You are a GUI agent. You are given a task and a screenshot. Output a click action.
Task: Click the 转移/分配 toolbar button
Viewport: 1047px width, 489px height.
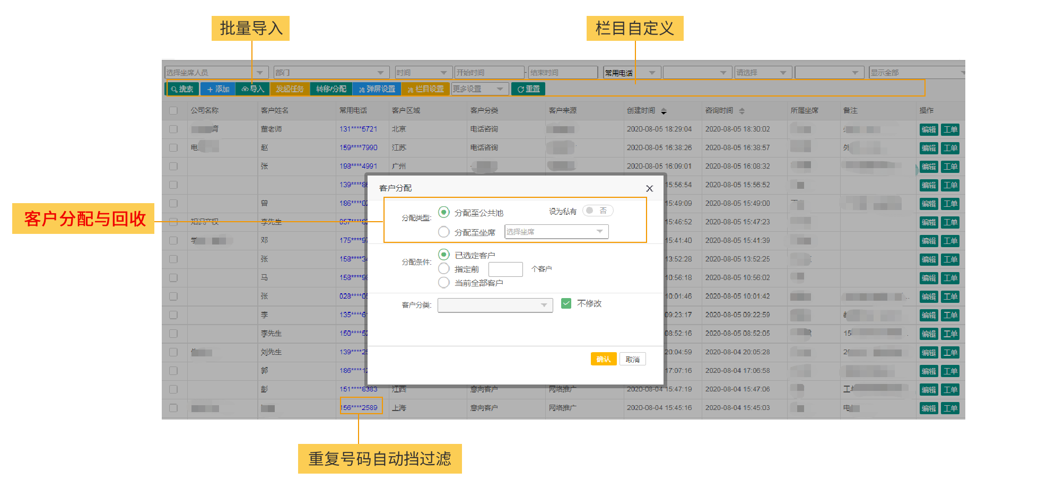pos(331,89)
